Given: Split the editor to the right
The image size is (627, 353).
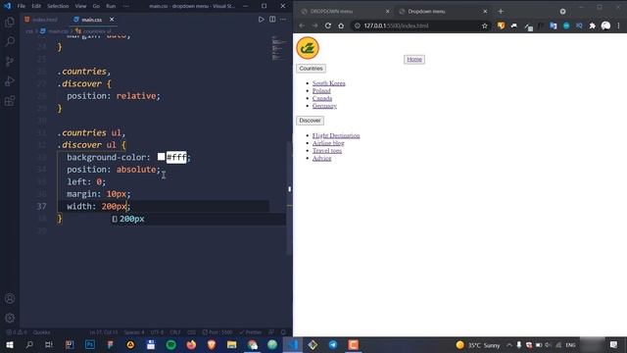Looking at the screenshot, I should coord(272,20).
